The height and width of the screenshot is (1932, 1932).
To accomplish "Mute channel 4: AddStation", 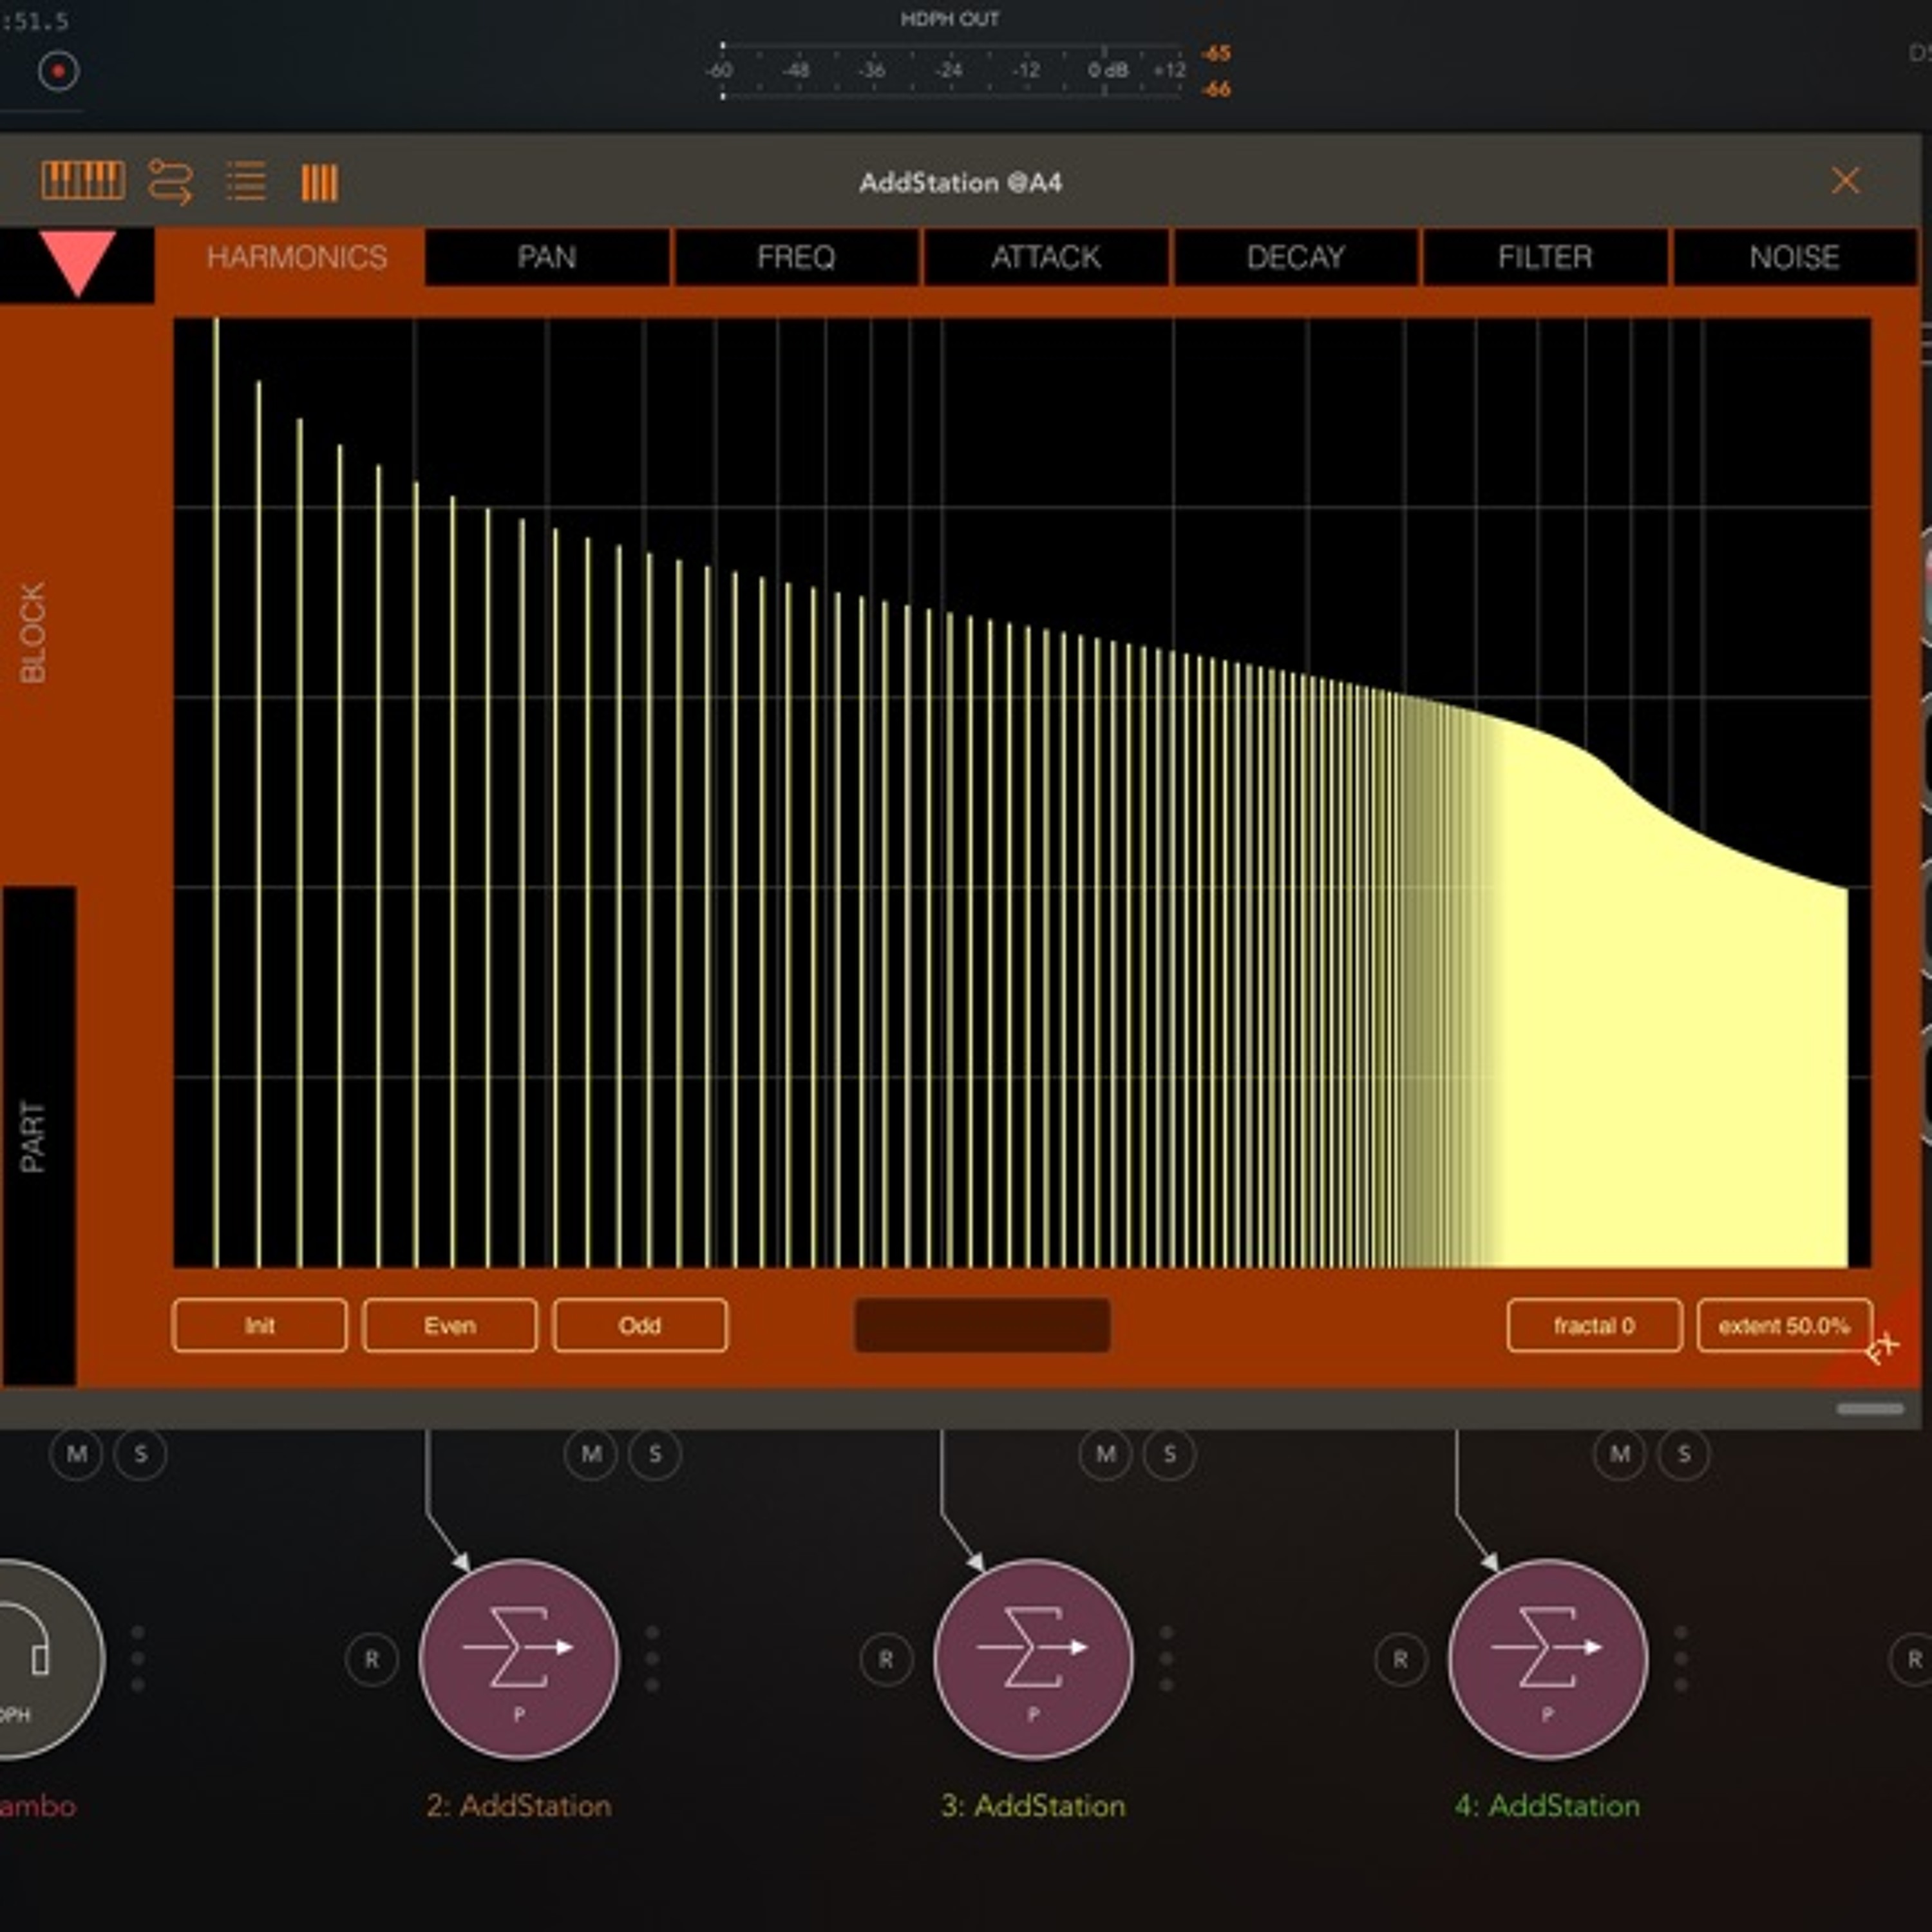I will point(1620,1454).
